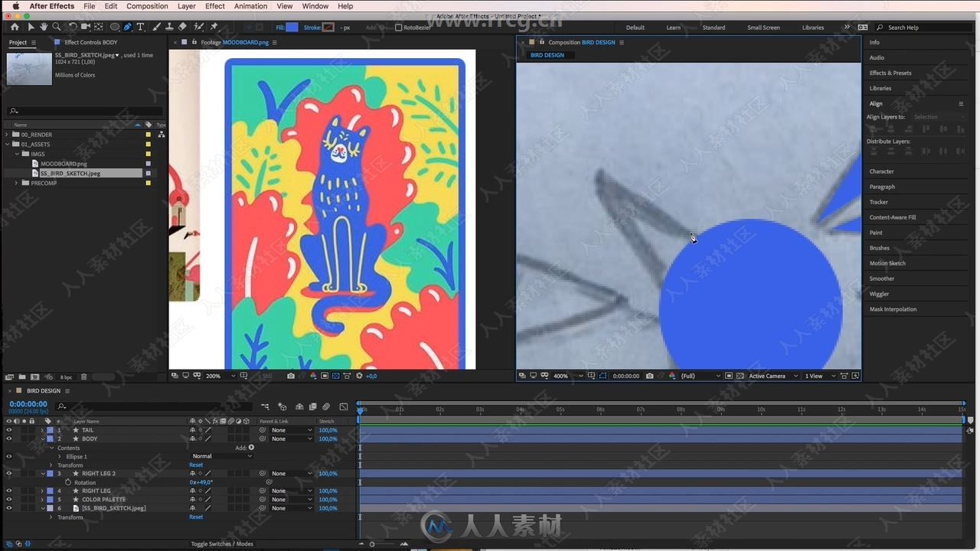Viewport: 980px width, 551px height.
Task: Open Ellipse 1 blend mode Normal dropdown
Action: [x=222, y=456]
